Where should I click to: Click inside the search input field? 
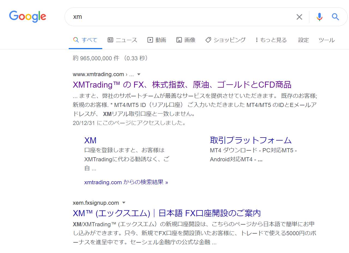point(164,17)
